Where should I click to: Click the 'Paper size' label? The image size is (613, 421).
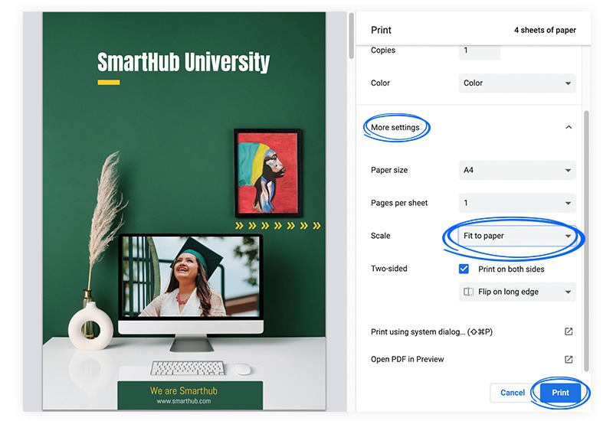tap(389, 170)
